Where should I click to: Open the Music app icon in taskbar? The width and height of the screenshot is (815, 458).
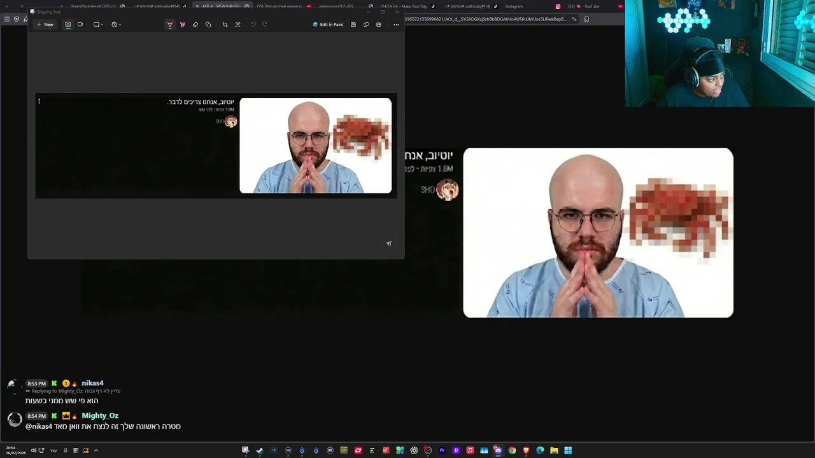pos(470,450)
